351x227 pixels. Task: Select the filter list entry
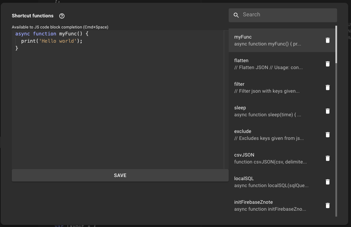(x=282, y=87)
